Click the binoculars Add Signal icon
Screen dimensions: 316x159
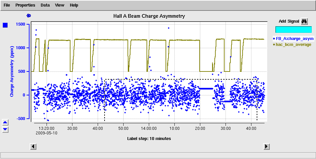coord(304,21)
